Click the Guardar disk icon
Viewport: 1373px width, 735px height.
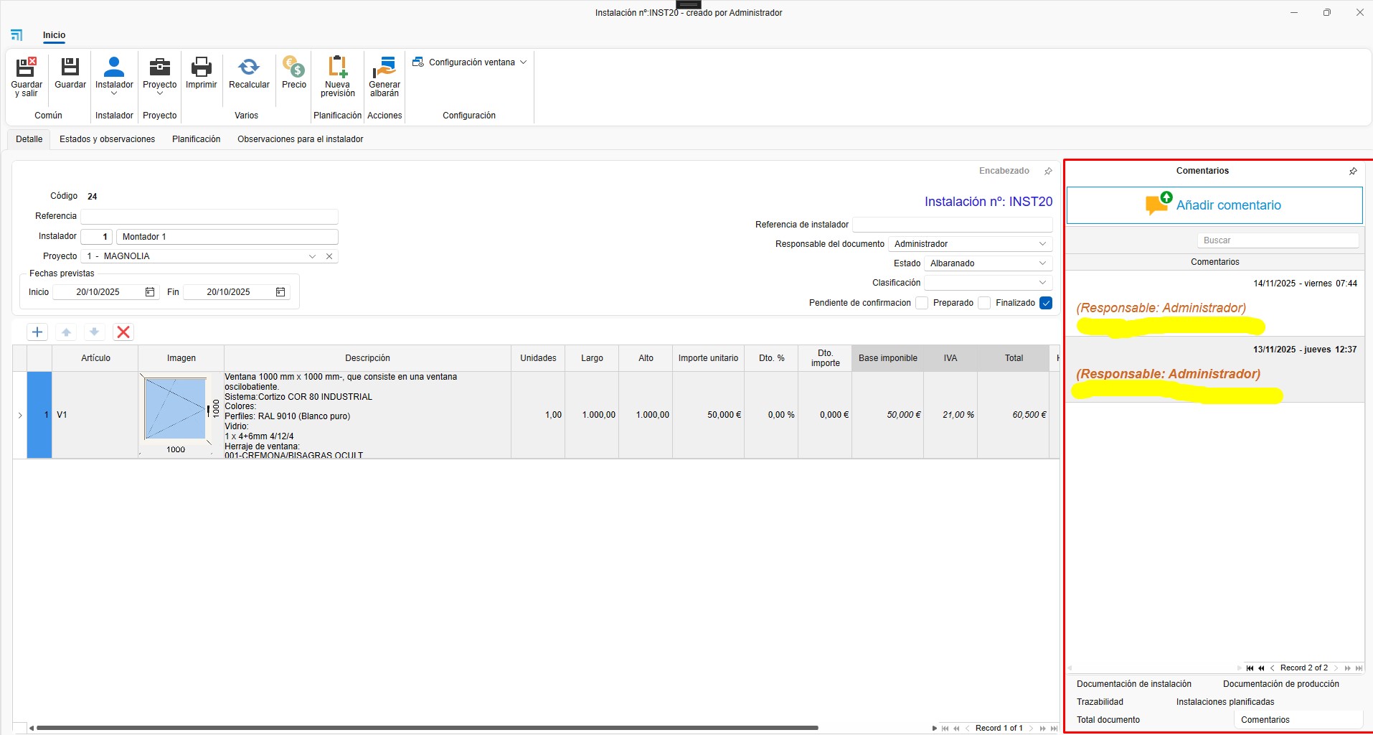pos(70,68)
